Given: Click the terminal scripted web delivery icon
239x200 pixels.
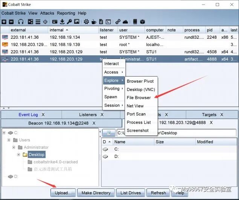Looking at the screenshot, I should pos(108,22).
